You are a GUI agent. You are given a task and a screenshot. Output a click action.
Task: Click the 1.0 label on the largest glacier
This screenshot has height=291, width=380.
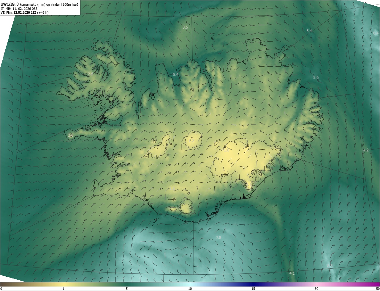point(227,150)
